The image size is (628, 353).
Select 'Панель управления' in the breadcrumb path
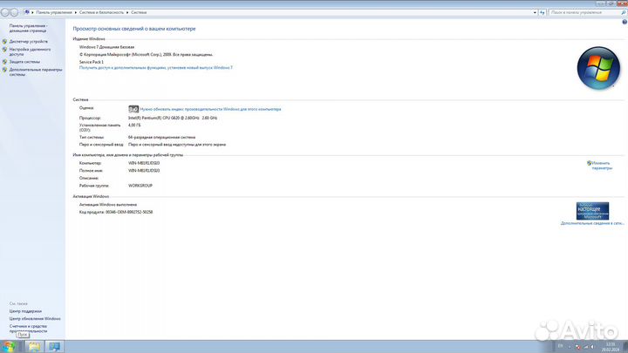[54, 12]
